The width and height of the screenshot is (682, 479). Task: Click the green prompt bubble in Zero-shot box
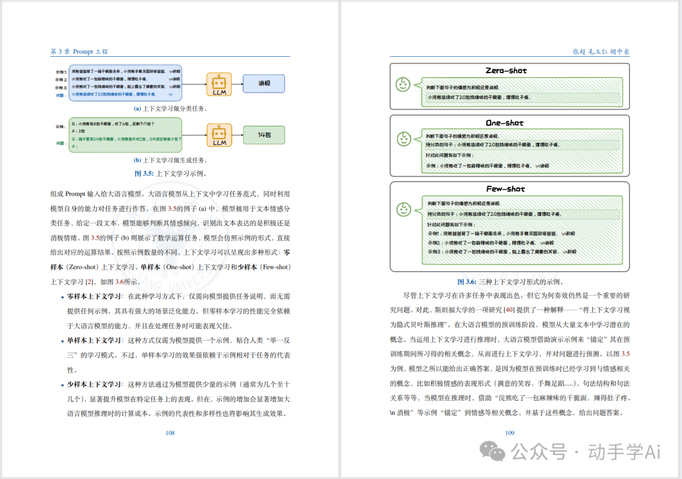520,92
